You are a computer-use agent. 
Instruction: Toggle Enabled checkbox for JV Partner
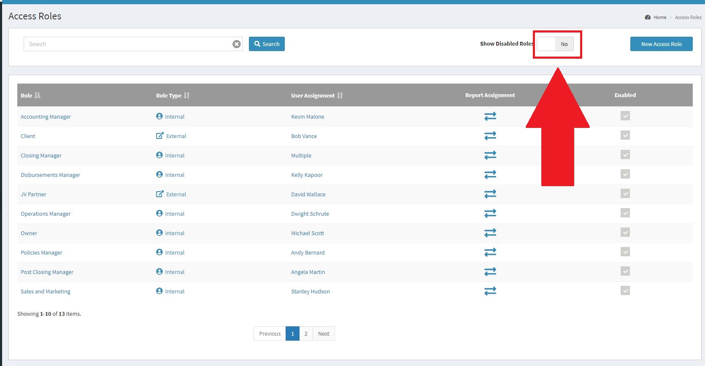click(x=625, y=193)
